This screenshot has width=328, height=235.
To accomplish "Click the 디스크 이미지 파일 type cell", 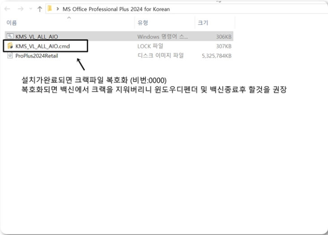I will [x=160, y=56].
